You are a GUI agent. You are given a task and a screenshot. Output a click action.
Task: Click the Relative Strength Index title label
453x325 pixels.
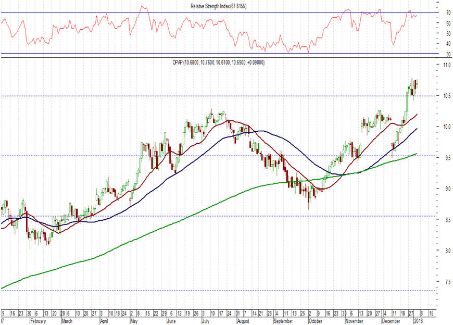pos(218,6)
